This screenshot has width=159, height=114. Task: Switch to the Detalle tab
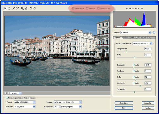[125, 38]
